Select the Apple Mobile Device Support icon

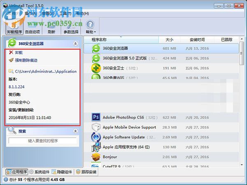96,127
